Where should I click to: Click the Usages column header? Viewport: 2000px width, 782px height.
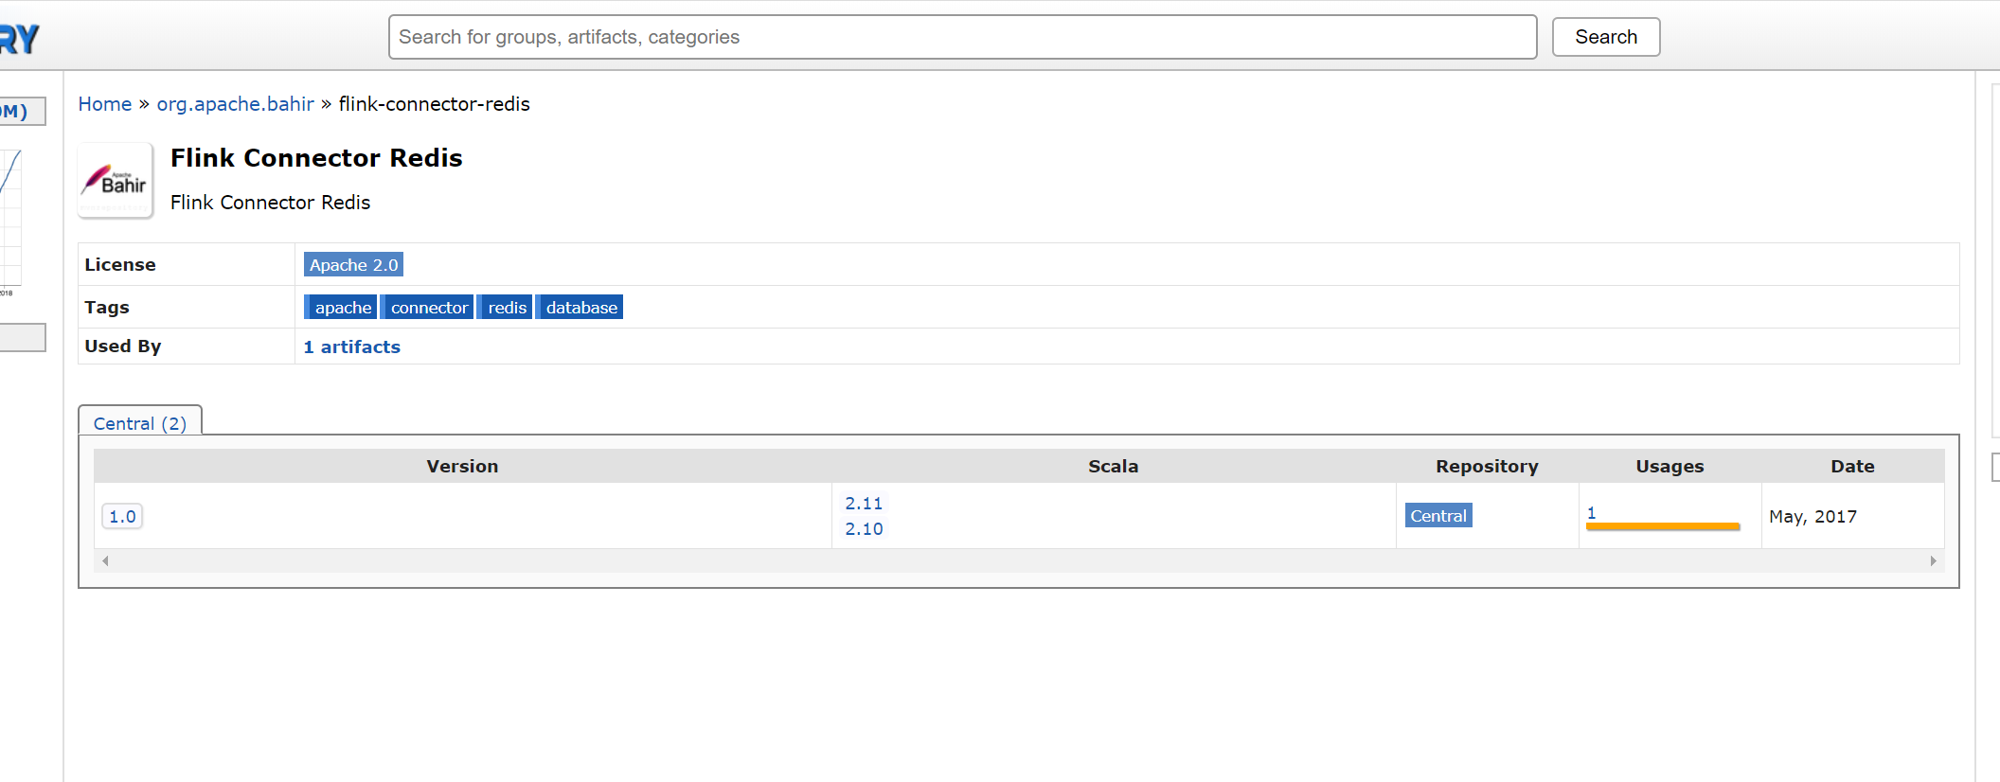point(1670,466)
